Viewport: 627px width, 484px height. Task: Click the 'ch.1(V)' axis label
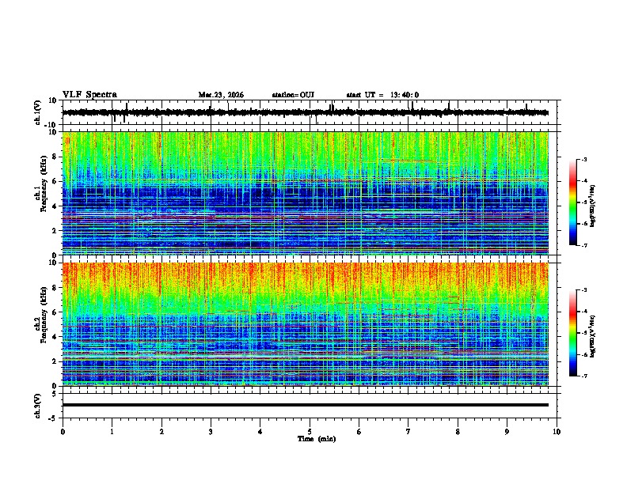coord(38,112)
